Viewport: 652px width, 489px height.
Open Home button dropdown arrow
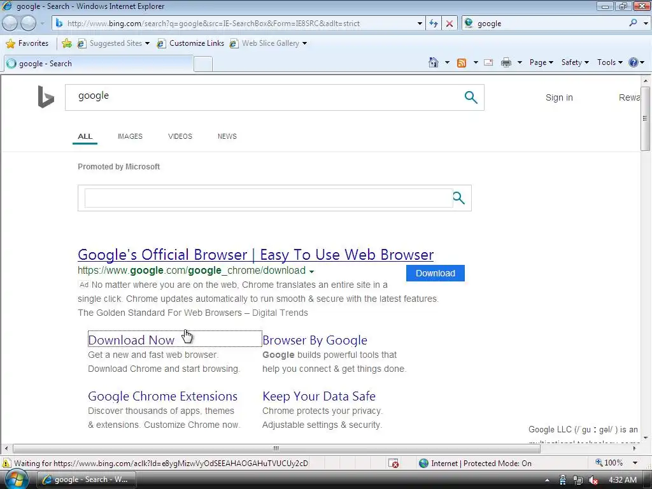pos(447,63)
